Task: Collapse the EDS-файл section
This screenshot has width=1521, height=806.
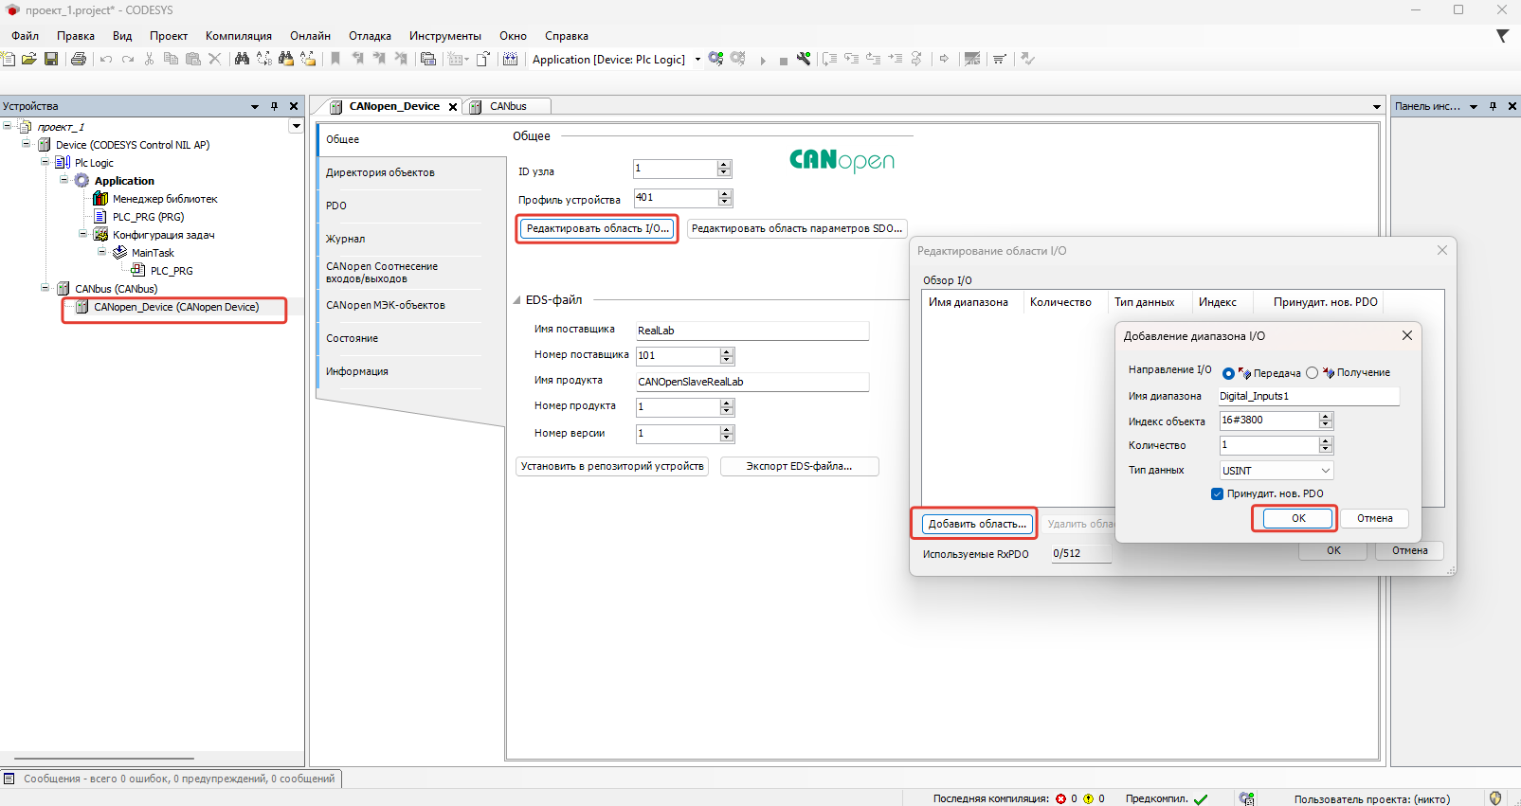Action: point(517,300)
